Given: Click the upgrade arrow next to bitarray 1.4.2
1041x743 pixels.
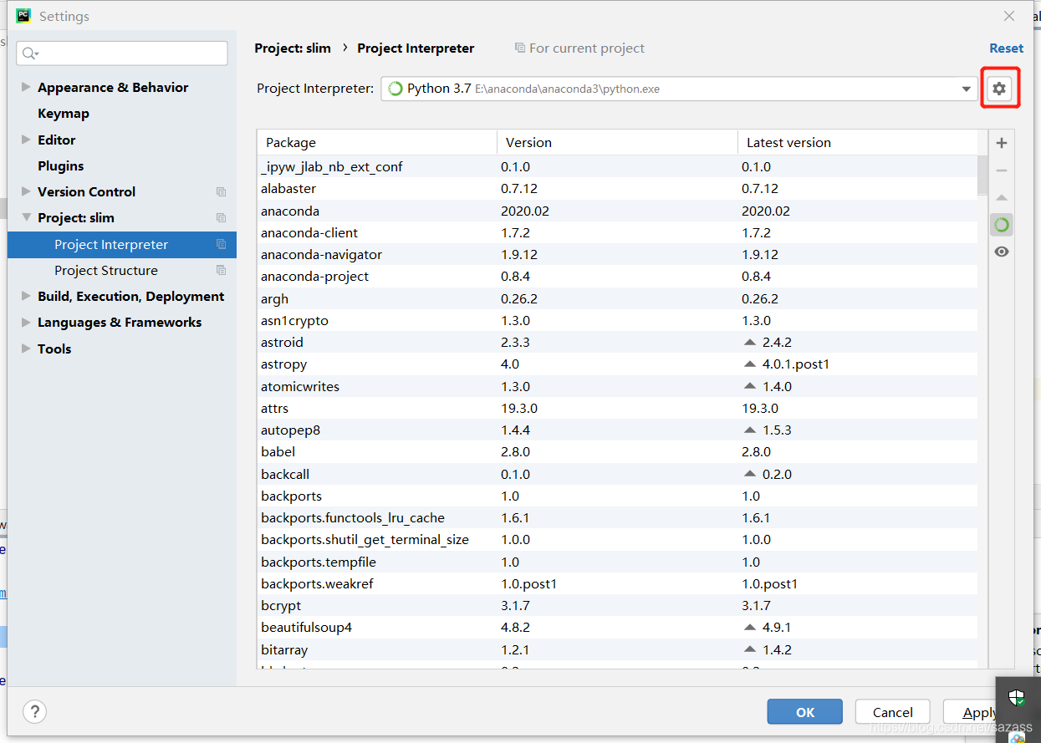Looking at the screenshot, I should [x=750, y=649].
